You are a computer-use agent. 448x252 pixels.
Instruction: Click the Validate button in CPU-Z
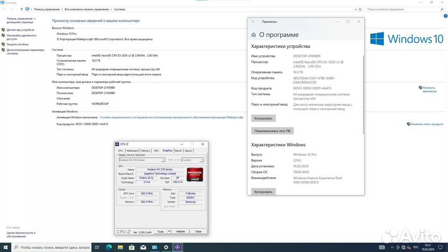[180, 231]
